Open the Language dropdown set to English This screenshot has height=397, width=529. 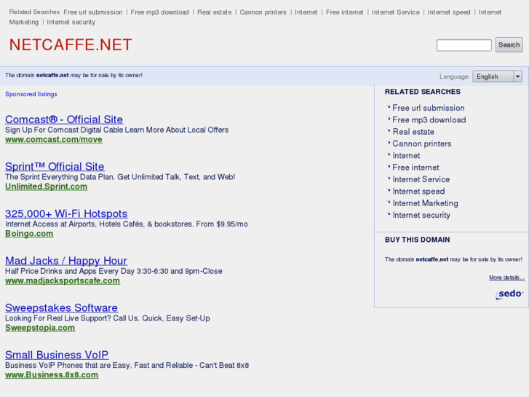click(497, 76)
